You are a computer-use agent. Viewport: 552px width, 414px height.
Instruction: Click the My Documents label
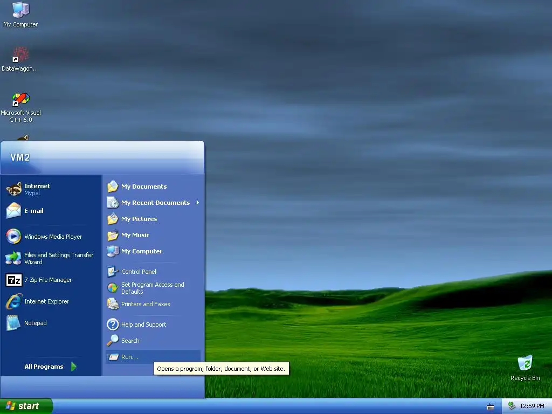point(144,186)
